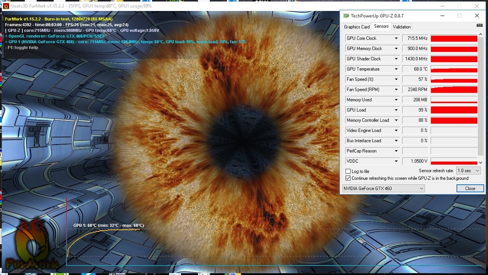Uncheck continue refreshing in background option
The height and width of the screenshot is (275, 488).
(348, 178)
